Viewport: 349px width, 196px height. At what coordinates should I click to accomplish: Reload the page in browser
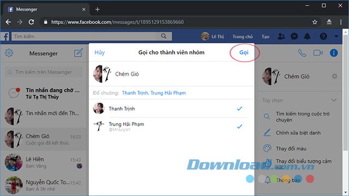click(x=31, y=22)
